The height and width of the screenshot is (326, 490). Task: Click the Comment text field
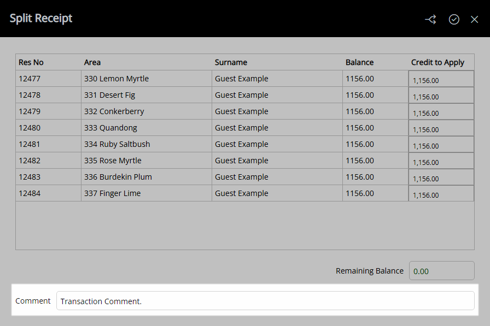265,301
